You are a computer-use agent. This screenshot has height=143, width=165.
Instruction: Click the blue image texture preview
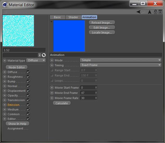coord(69,36)
